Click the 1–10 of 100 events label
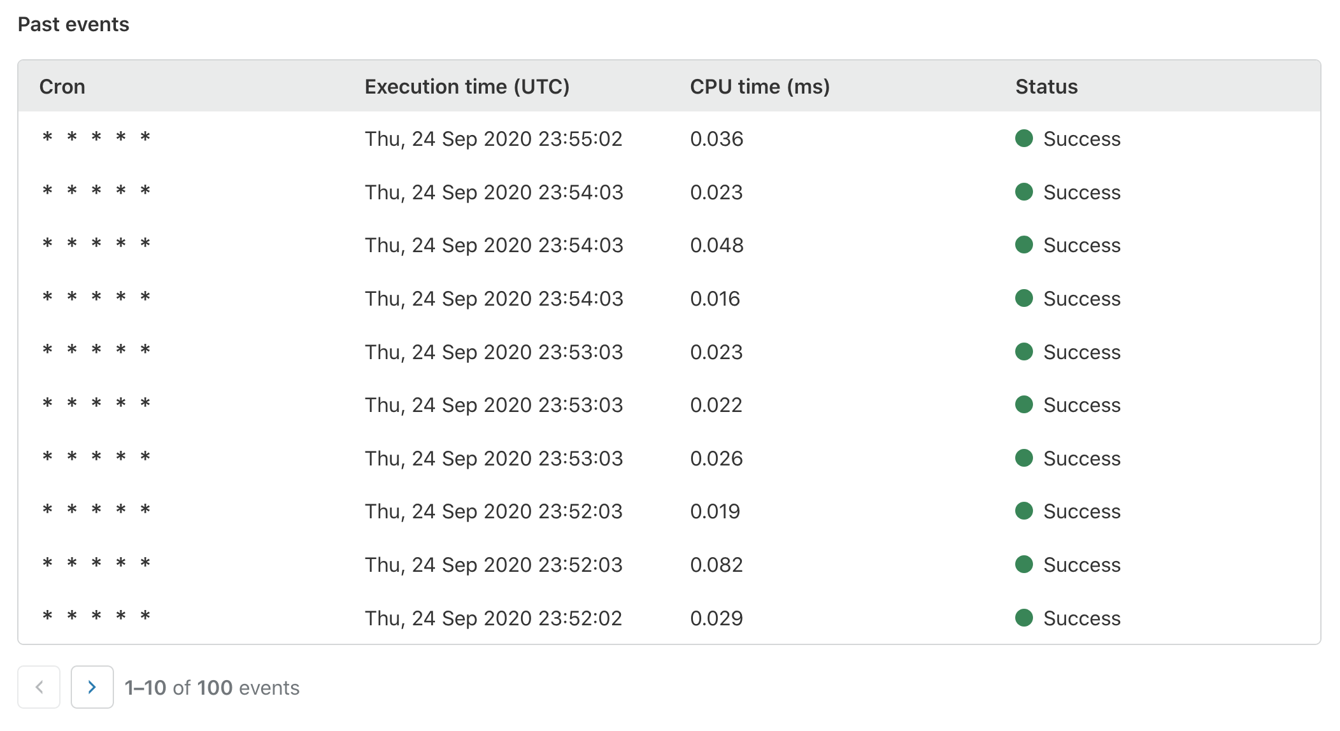 [211, 688]
